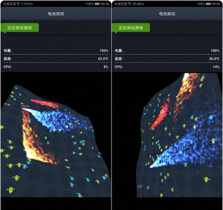Screen dimensions: 223x210
Task: Click the 100% battery value in right panel
Action: pyautogui.click(x=215, y=51)
